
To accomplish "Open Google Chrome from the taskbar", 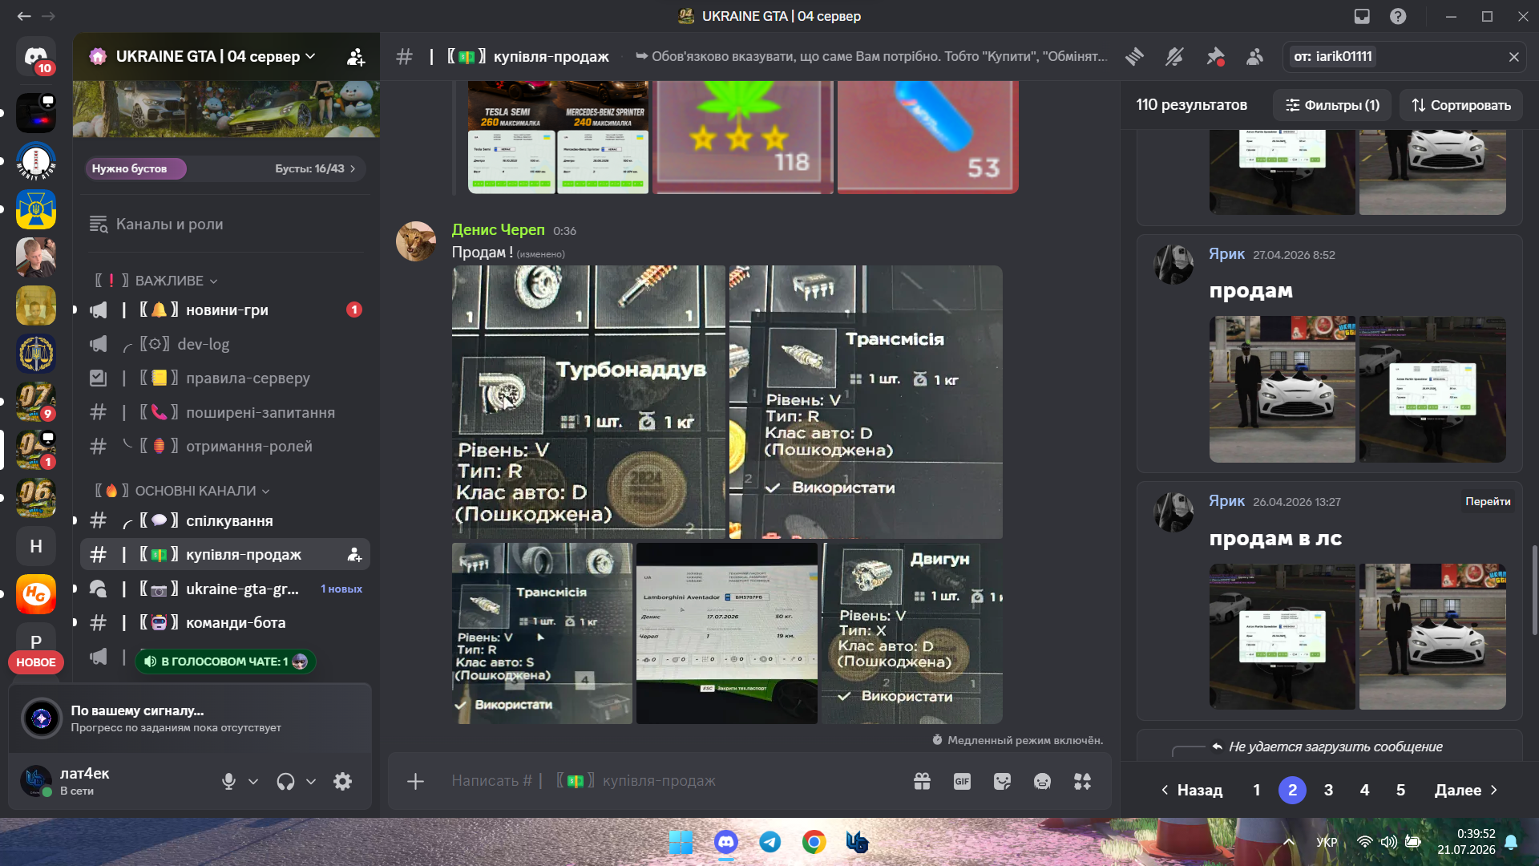I will (x=814, y=843).
